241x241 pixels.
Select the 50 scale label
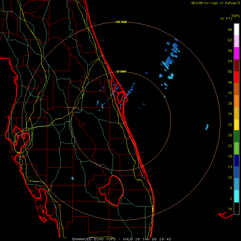tap(230, 71)
